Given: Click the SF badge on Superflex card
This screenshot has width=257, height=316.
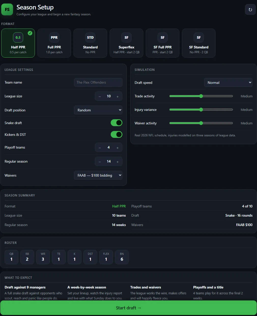Looking at the screenshot, I should click(126, 37).
